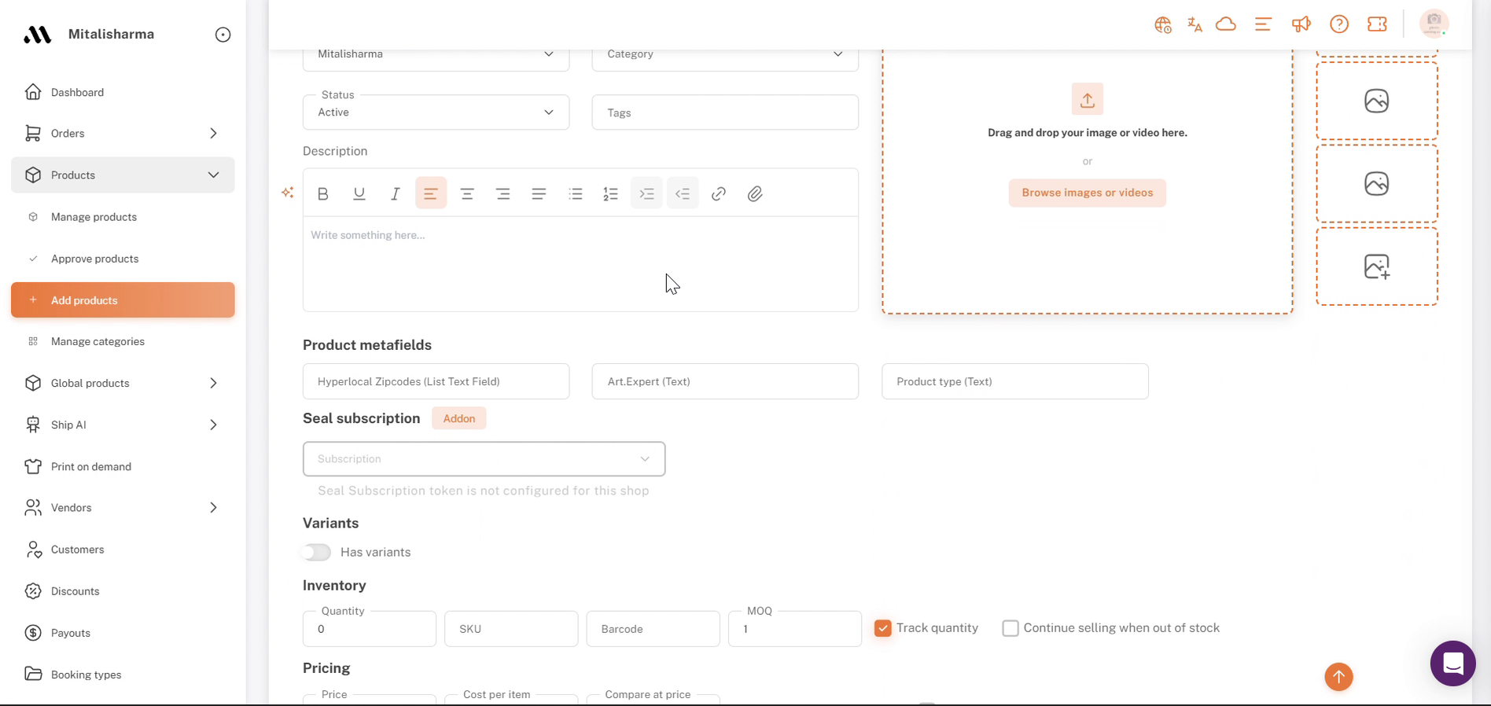The image size is (1491, 706).
Task: Click the Product type text field
Action: (1014, 381)
